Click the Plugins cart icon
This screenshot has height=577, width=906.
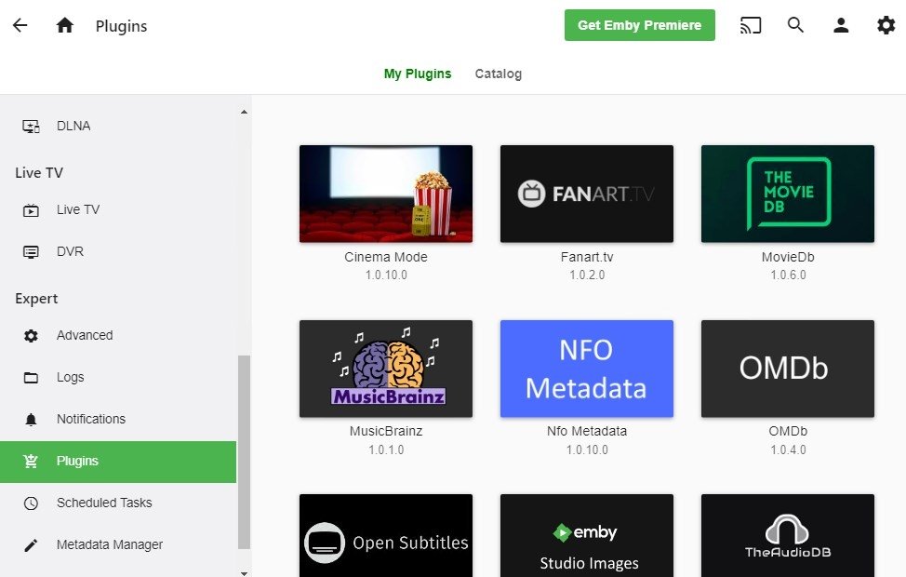tap(31, 461)
